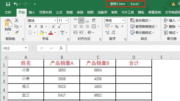The height and width of the screenshot is (101, 180).
Task: Increase the font size
Action: [x=54, y=26]
